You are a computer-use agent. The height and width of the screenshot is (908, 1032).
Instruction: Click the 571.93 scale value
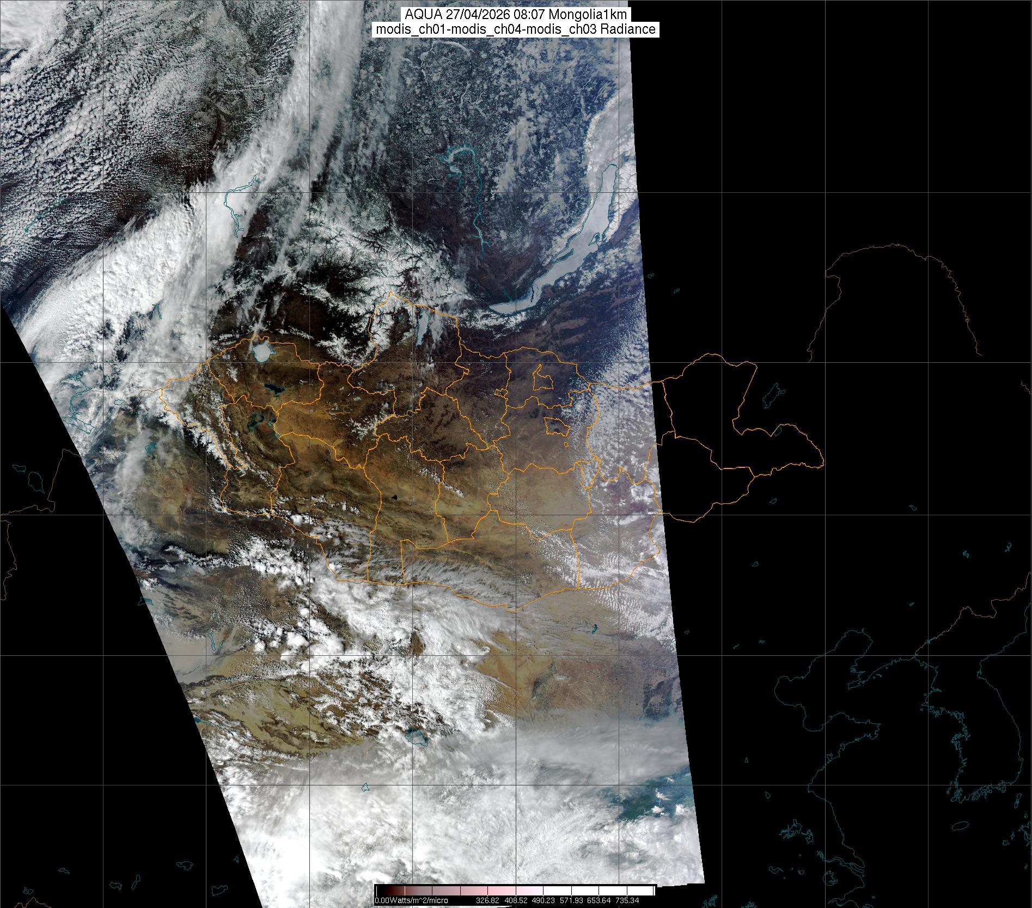571,900
